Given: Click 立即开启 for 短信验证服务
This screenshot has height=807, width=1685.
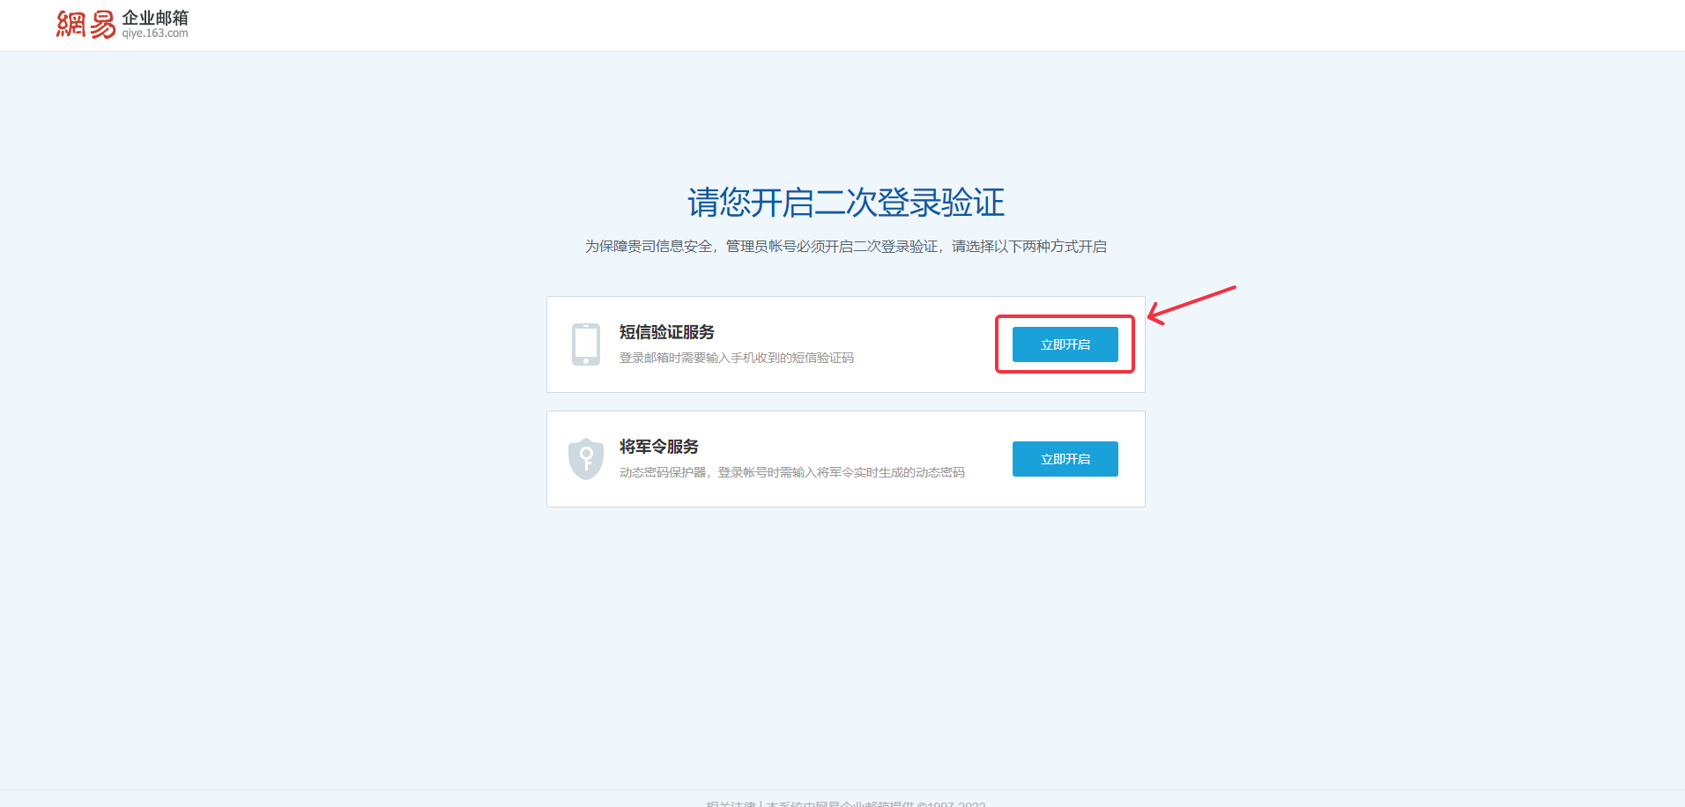Looking at the screenshot, I should click(x=1065, y=344).
